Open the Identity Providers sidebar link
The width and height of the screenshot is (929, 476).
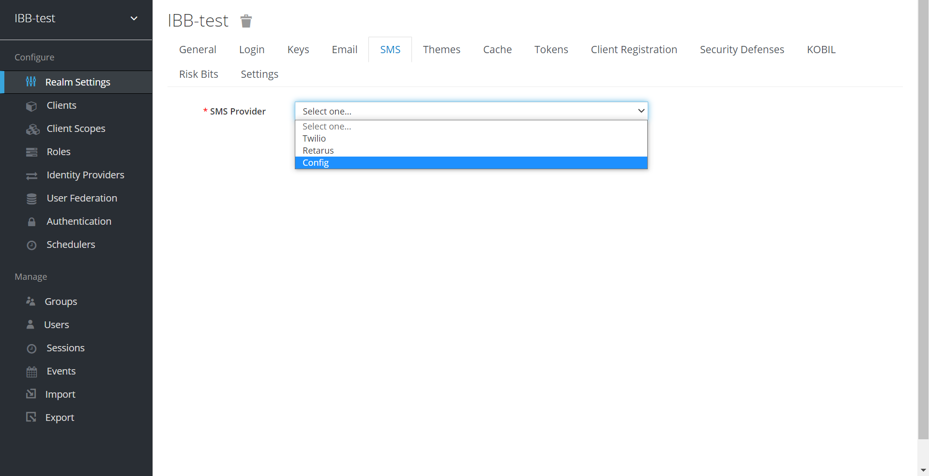point(85,175)
